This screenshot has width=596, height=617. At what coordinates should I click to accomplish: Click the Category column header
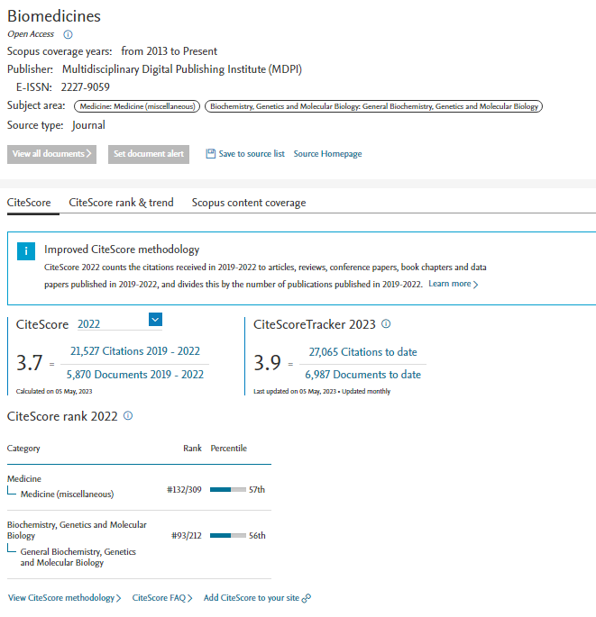pos(23,449)
